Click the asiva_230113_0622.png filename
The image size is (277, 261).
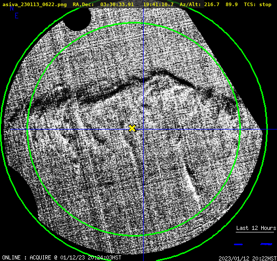35,4
